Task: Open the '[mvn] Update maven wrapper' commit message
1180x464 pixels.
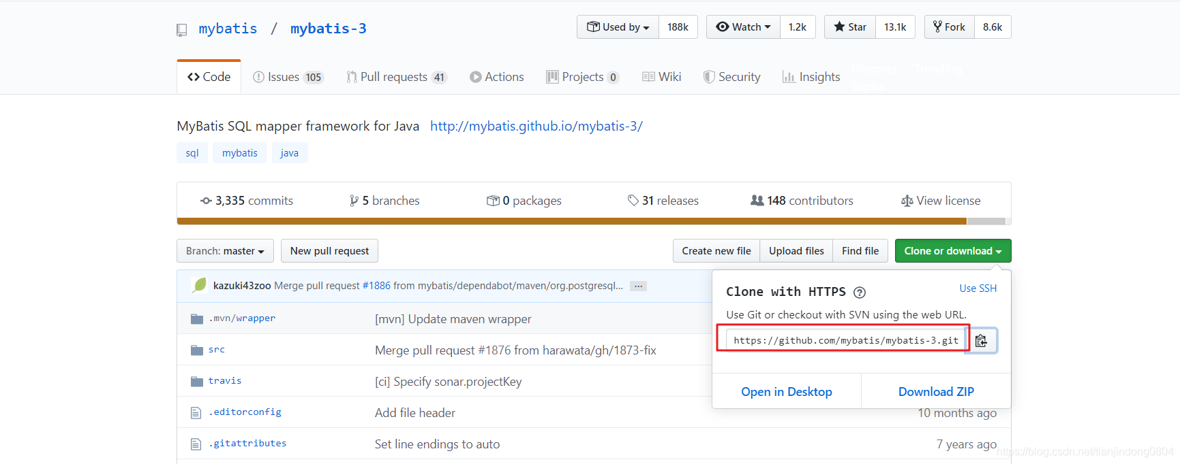Action: click(x=453, y=319)
